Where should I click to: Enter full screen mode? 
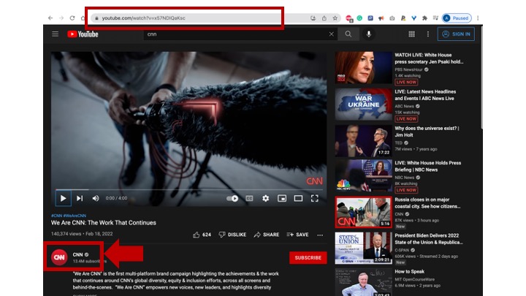pos(315,199)
